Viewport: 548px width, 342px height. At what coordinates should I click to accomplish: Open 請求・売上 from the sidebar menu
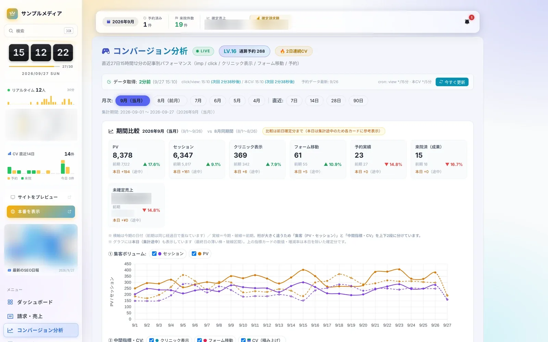41,317
